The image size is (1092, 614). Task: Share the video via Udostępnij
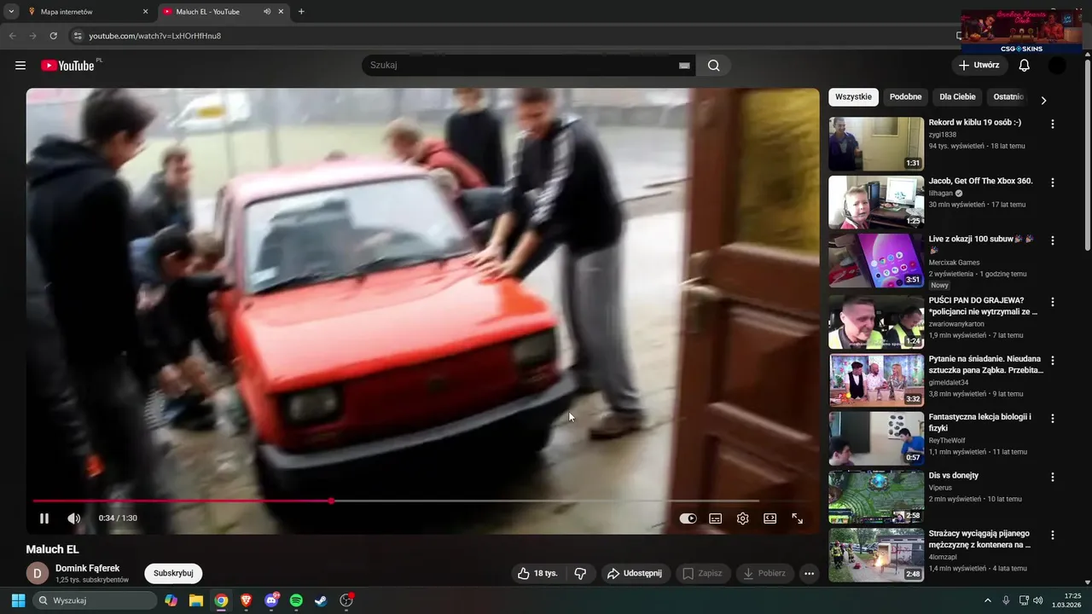pos(636,573)
